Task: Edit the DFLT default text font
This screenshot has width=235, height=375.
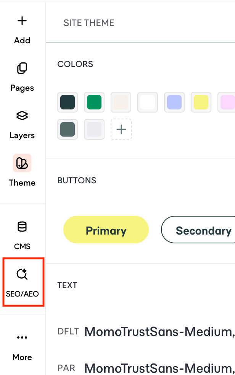Action: click(x=159, y=332)
